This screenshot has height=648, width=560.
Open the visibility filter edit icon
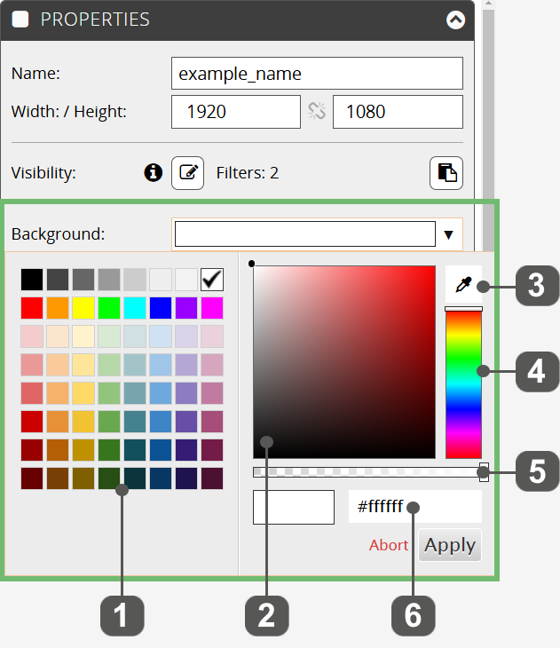click(x=187, y=173)
